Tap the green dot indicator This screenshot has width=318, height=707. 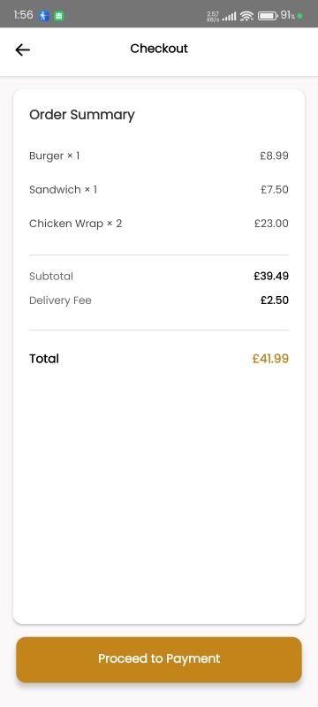coord(300,16)
